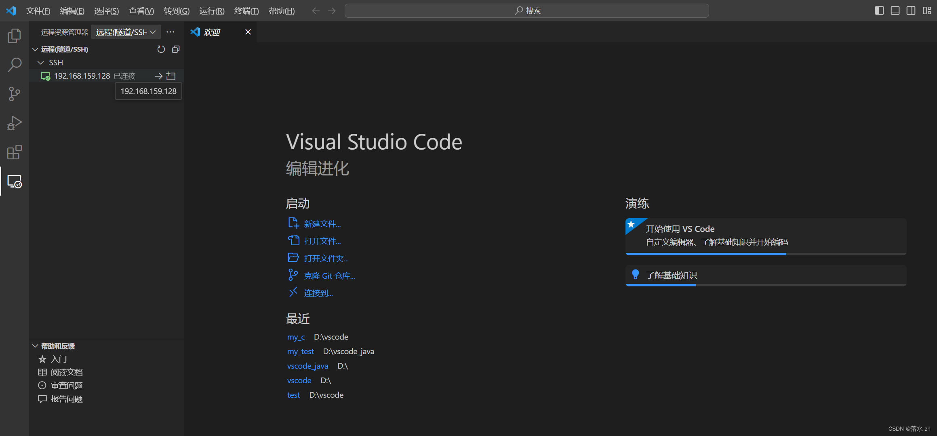Click the VS Code logo at top left
Viewport: 937px width, 436px height.
pos(11,10)
